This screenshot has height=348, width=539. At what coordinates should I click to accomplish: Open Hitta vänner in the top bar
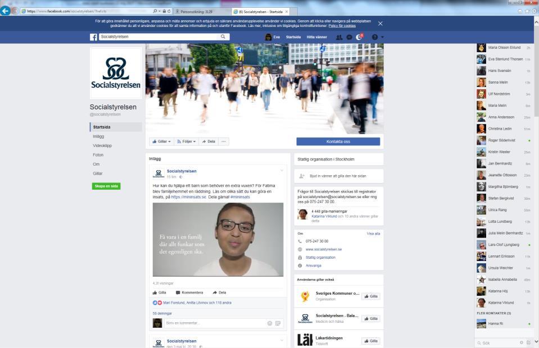(317, 37)
